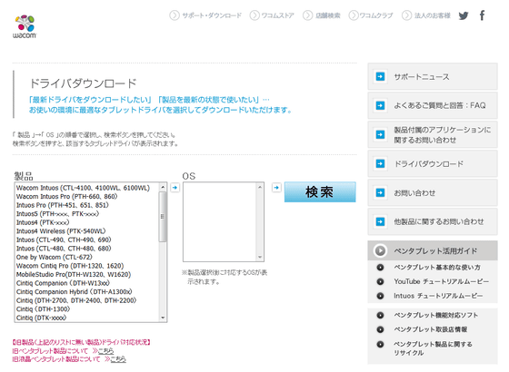Open ワコムストア in top navigation
This screenshot has width=509, height=372.
pyautogui.click(x=272, y=15)
